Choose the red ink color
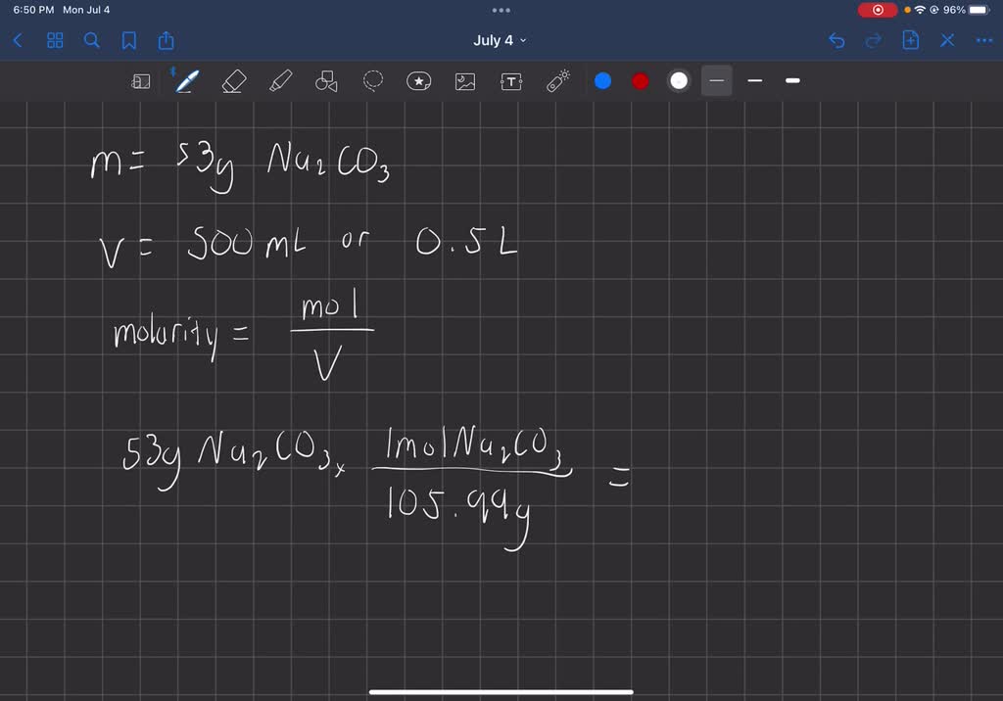1003x701 pixels. point(640,80)
